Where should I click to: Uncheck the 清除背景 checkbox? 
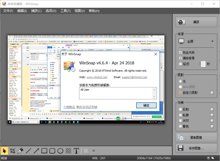(x=180, y=58)
